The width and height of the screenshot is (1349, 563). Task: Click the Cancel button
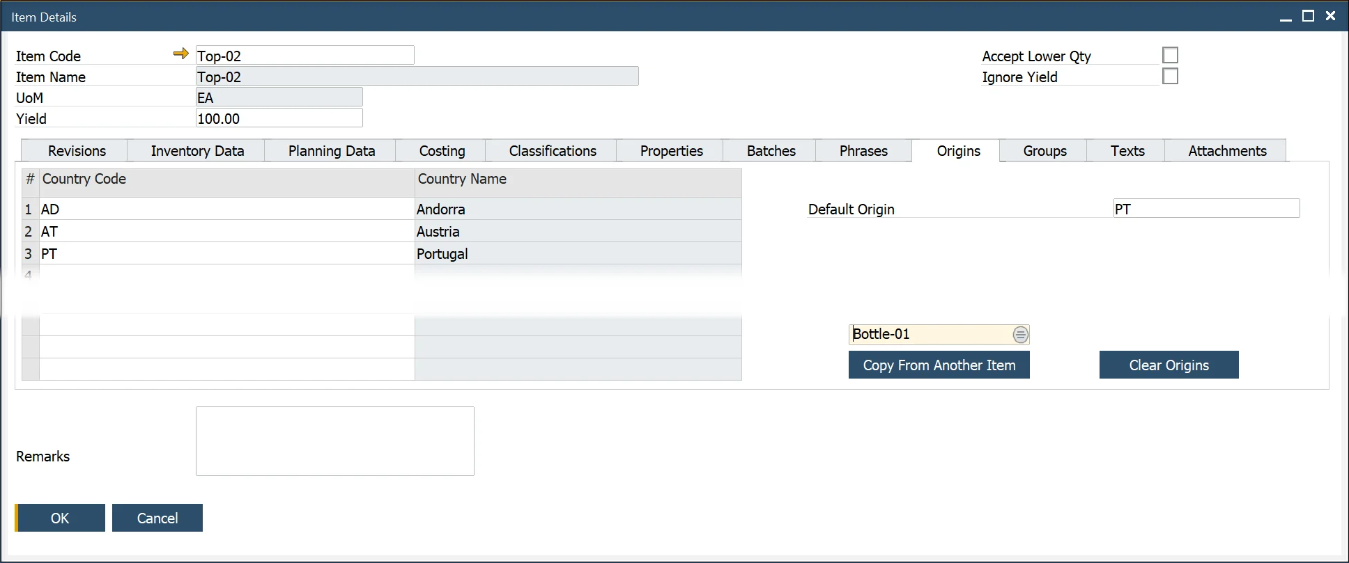tap(157, 518)
